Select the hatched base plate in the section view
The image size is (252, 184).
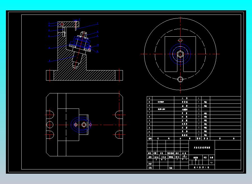point(84,75)
